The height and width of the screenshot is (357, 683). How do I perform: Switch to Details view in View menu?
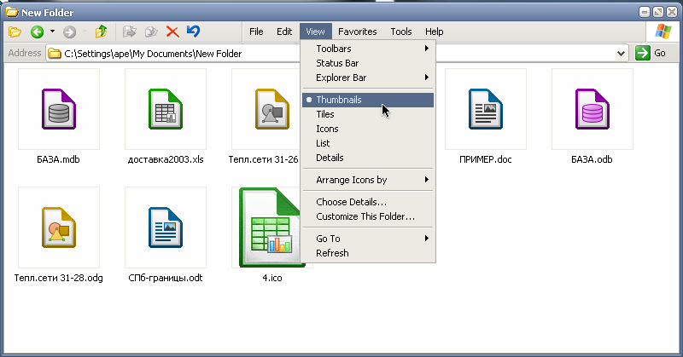[330, 158]
